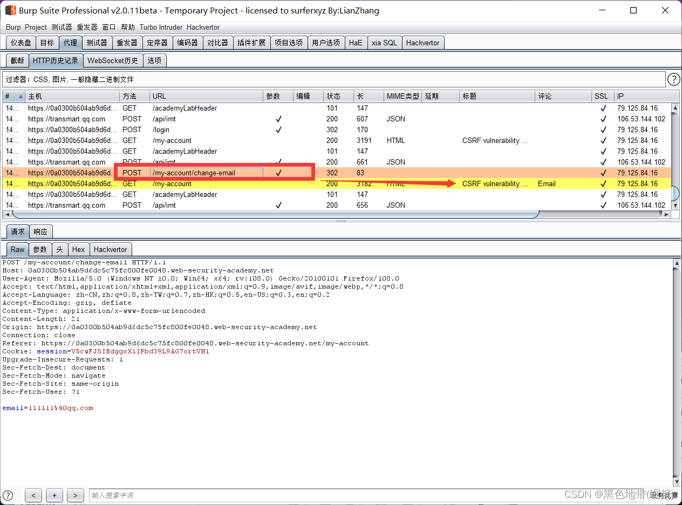Viewport: 682px width, 505px height.
Task: Select the 代理 main tab
Action: 70,43
